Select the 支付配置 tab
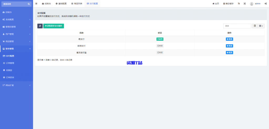The image size is (269, 129). (92, 4)
